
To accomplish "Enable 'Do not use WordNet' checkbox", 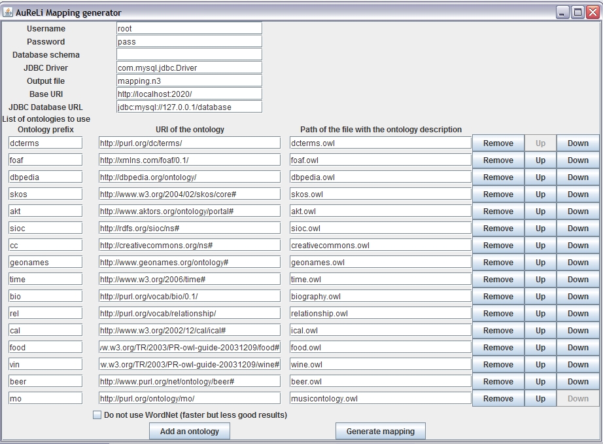I will [x=97, y=415].
